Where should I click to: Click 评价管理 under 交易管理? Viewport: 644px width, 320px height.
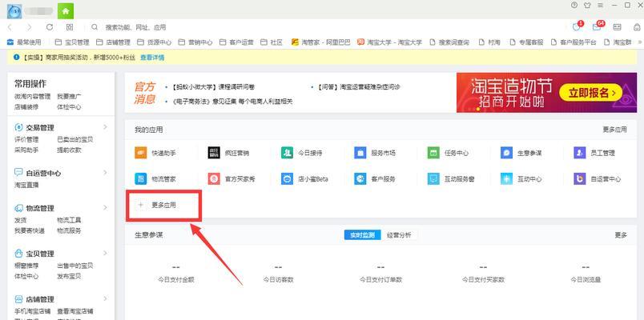26,139
